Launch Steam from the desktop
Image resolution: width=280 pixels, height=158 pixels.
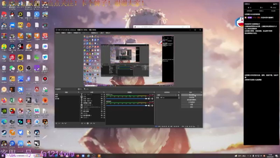click(x=4, y=133)
